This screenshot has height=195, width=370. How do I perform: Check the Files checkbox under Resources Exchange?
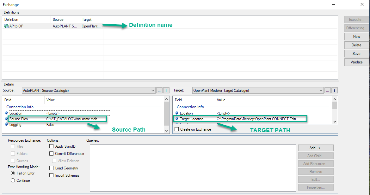coord(13,146)
